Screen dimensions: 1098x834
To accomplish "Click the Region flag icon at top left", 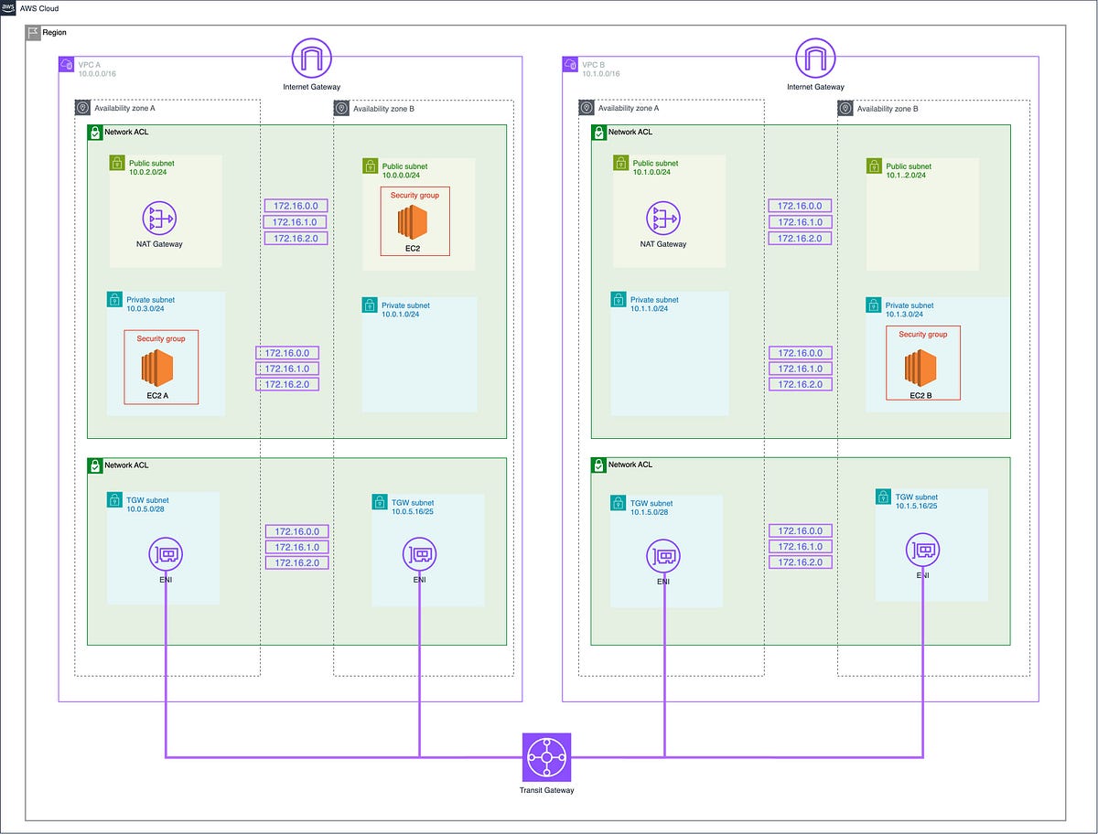I will tap(34, 32).
